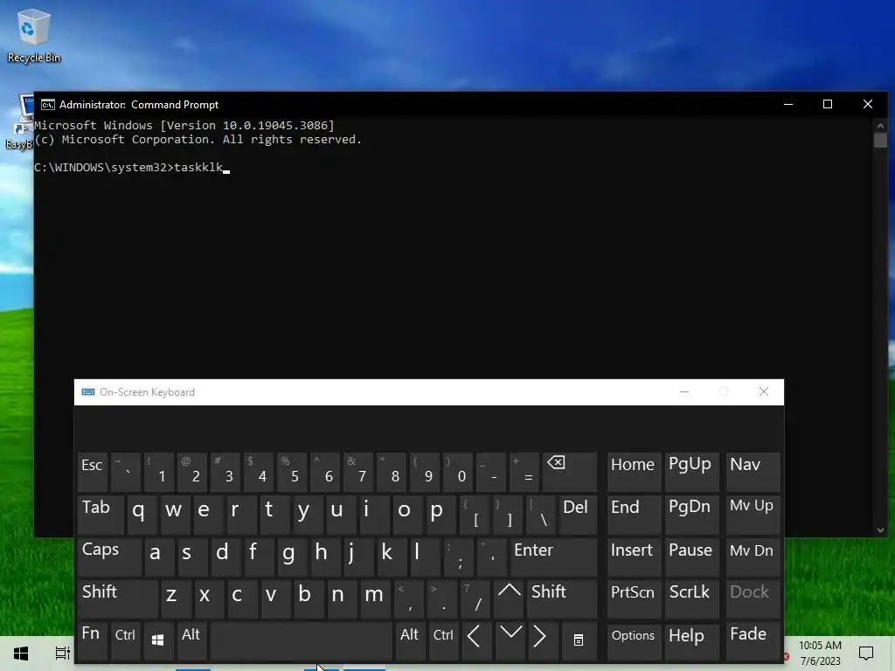Screen dimensions: 895x671
Task: Click the PgDn key
Action: tap(692, 514)
